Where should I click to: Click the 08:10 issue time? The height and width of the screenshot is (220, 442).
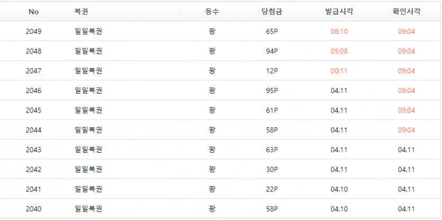tap(339, 31)
